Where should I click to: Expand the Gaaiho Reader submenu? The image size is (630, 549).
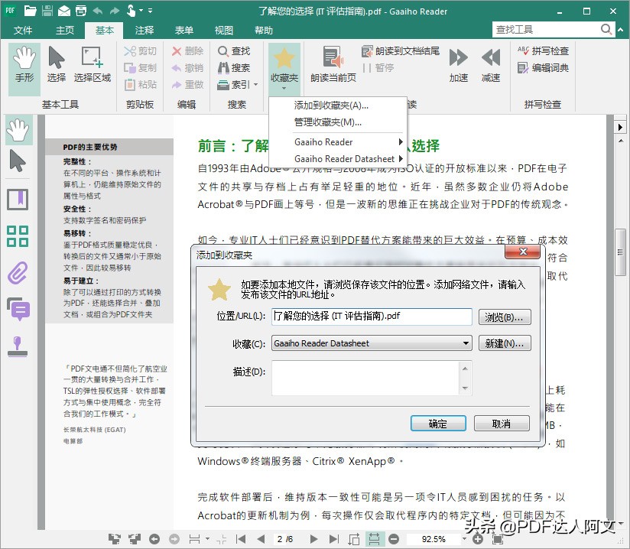click(x=337, y=142)
